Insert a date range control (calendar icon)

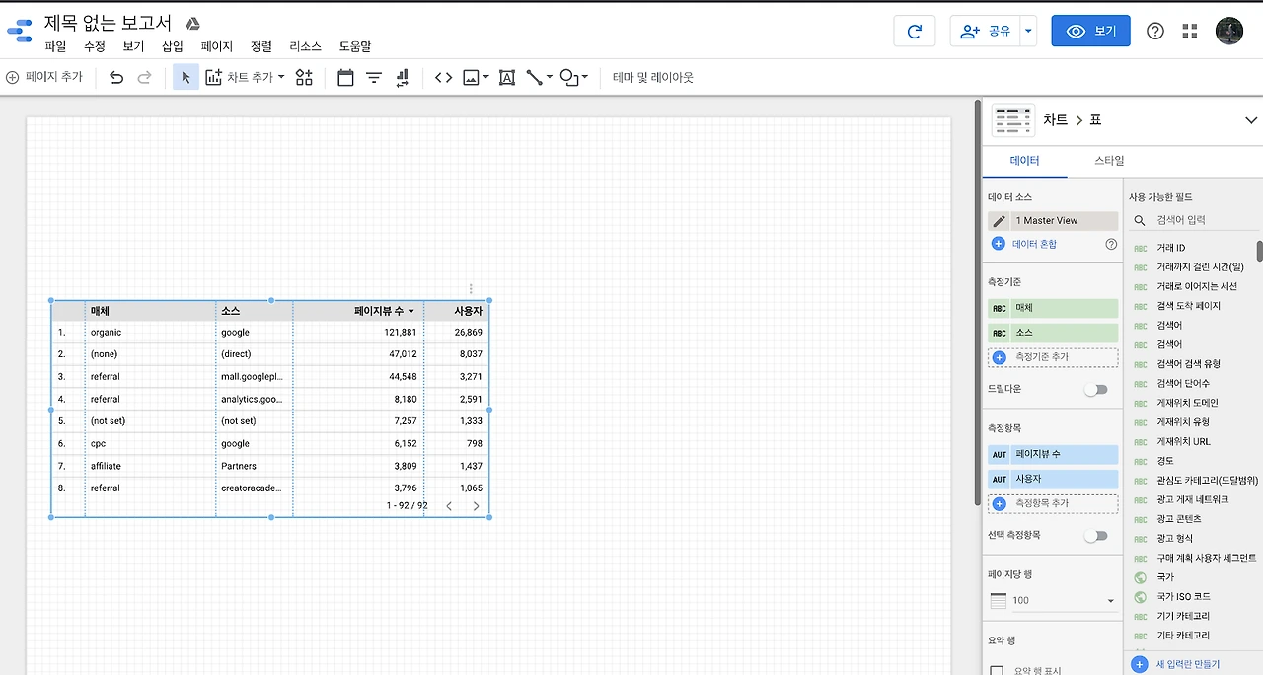click(x=345, y=77)
